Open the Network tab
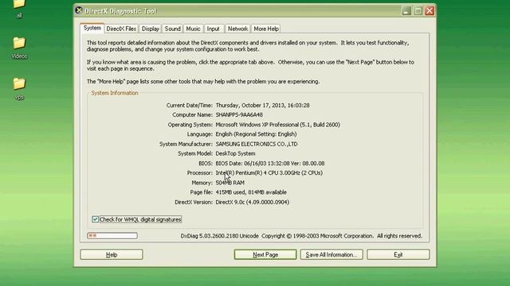This screenshot has width=510, height=286. click(237, 29)
